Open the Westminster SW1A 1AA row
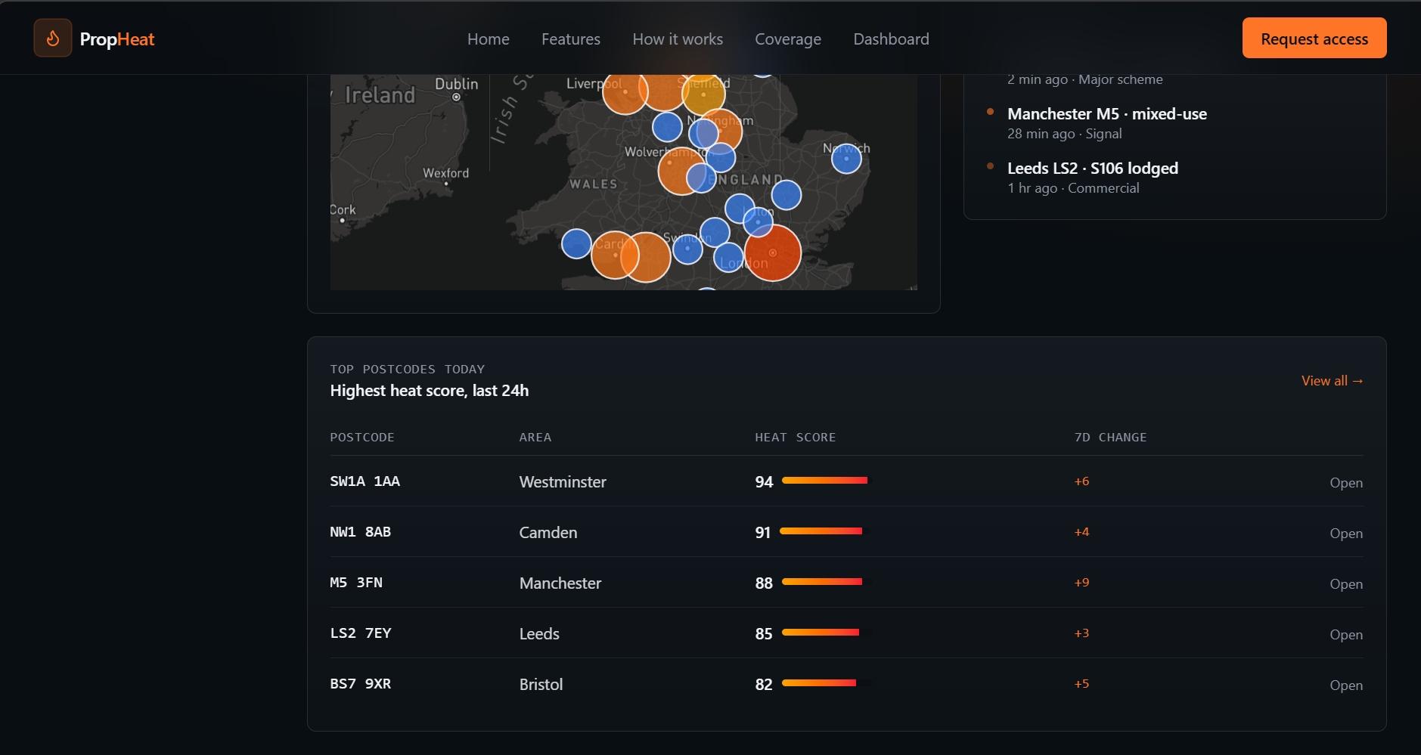Image resolution: width=1421 pixels, height=755 pixels. coord(846,481)
